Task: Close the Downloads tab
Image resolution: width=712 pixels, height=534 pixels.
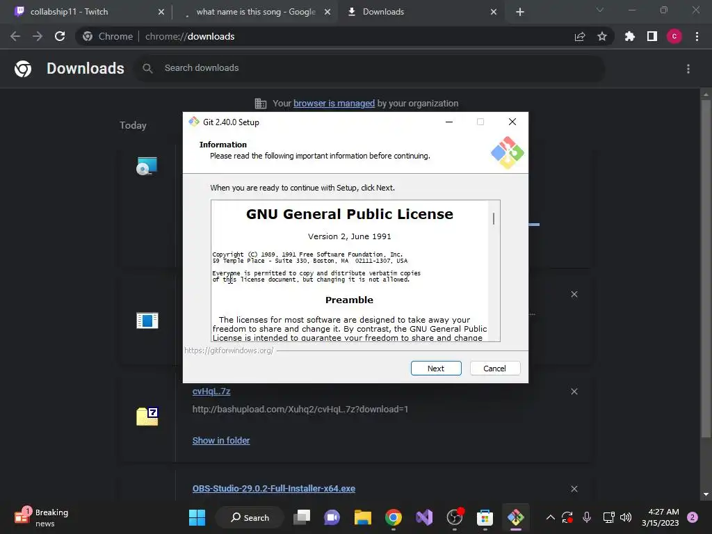Action: point(494,12)
